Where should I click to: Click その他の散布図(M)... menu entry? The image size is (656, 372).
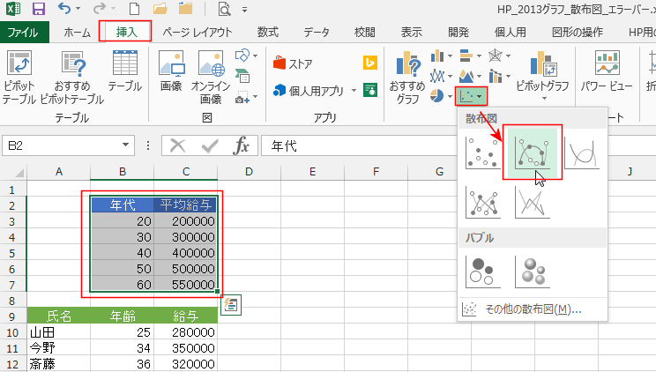522,309
